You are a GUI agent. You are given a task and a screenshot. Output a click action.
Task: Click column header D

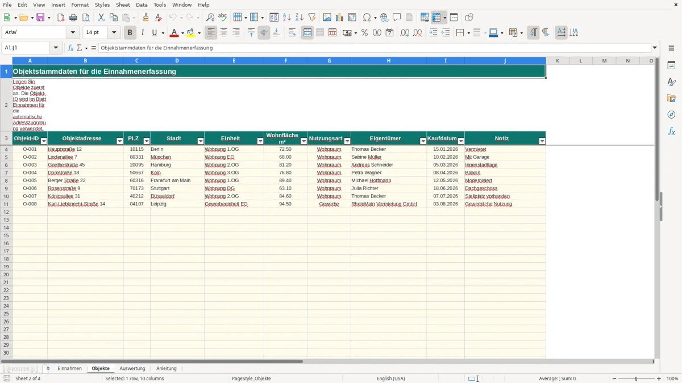point(177,61)
